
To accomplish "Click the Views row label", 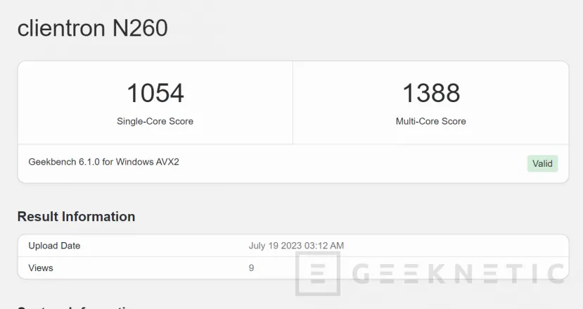I will pyautogui.click(x=41, y=267).
